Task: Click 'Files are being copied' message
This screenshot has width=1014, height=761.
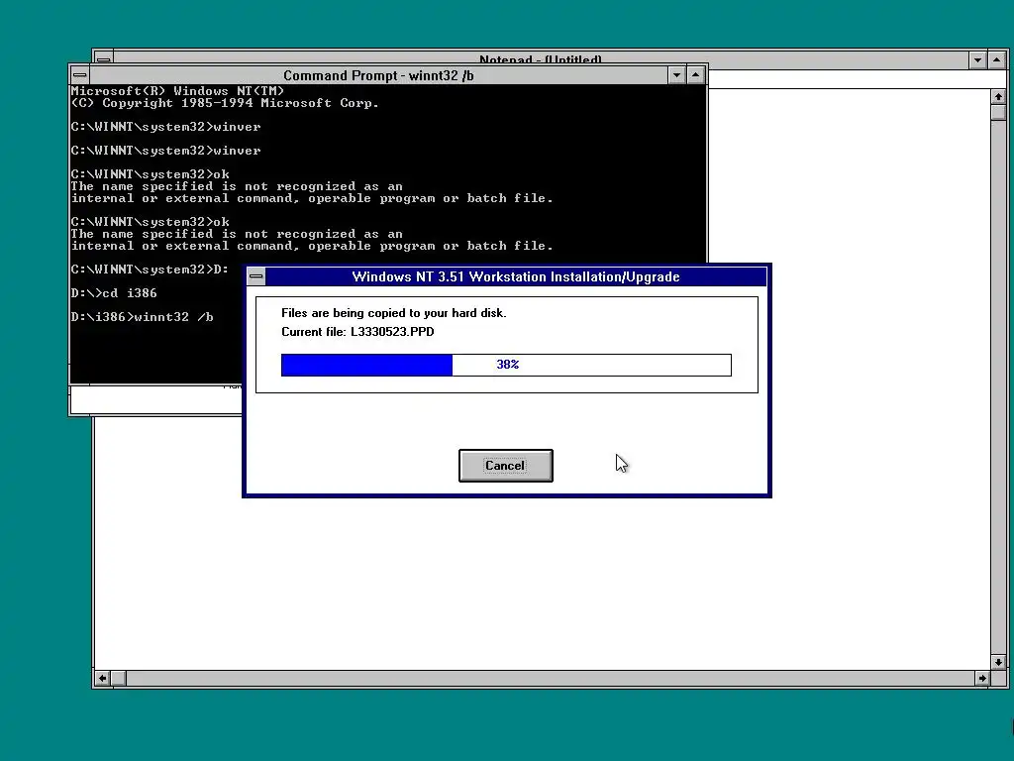Action: coord(394,312)
